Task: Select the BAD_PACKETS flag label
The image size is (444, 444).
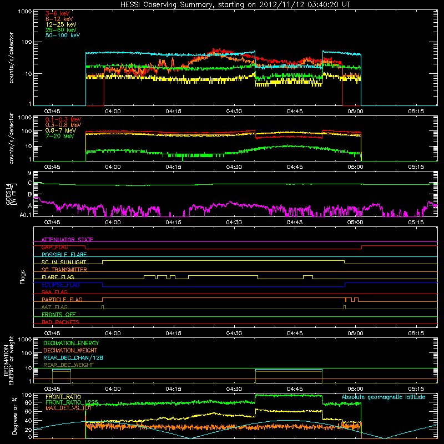Action: tap(60, 322)
